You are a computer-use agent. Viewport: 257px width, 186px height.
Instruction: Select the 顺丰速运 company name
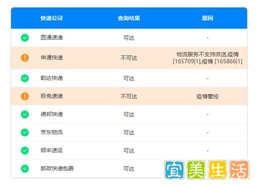tap(52, 150)
